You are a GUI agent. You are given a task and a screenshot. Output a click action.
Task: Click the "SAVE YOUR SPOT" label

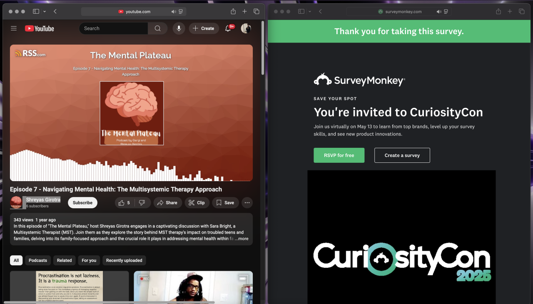click(x=335, y=99)
